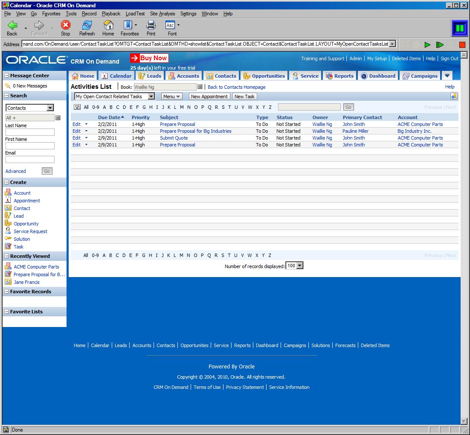
Task: Click the Account icon under Create
Action: coord(8,193)
